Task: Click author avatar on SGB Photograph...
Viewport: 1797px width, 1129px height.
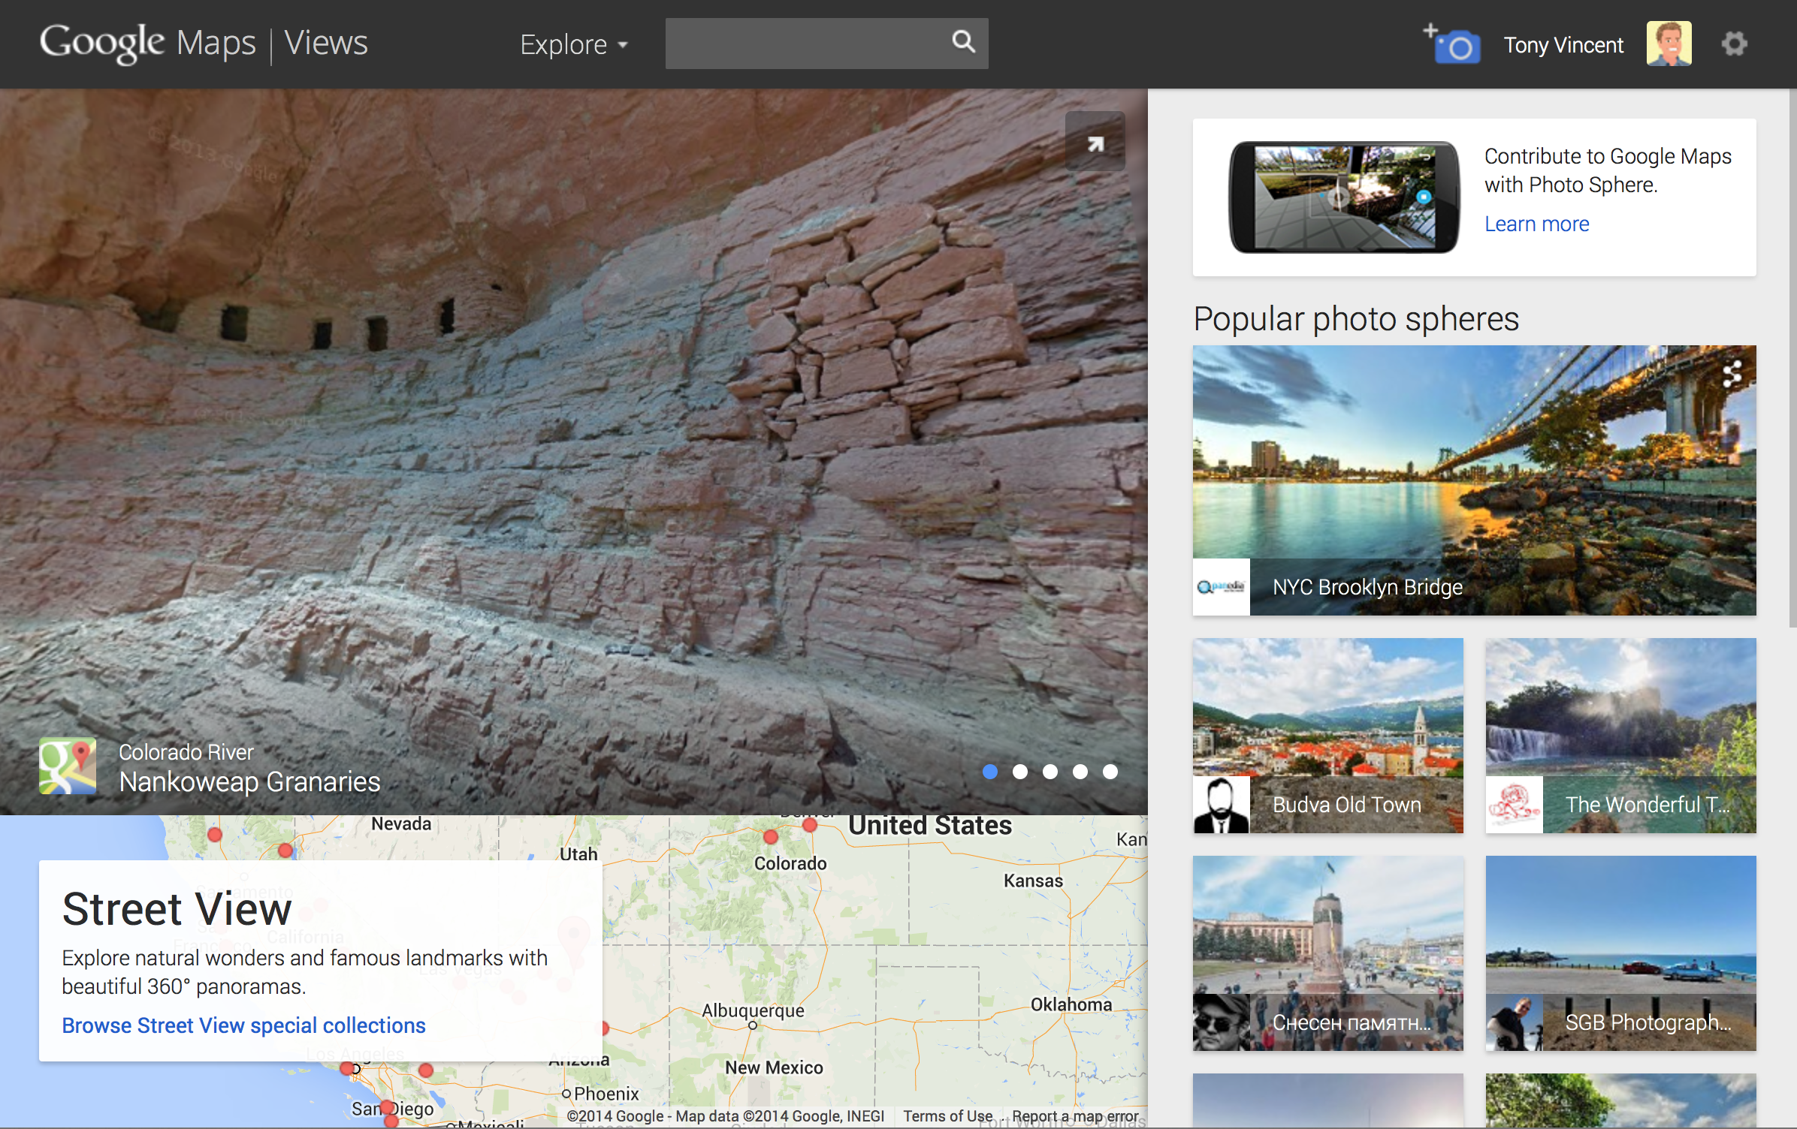Action: (1515, 1022)
